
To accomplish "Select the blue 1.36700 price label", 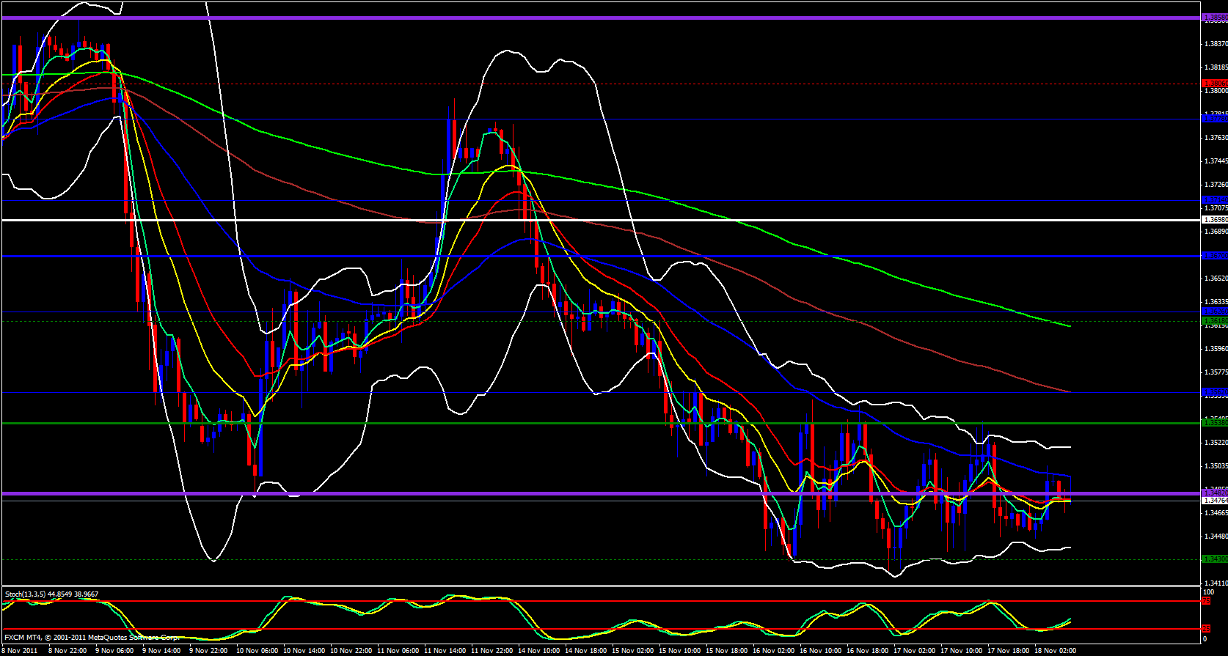I will click(x=1214, y=256).
